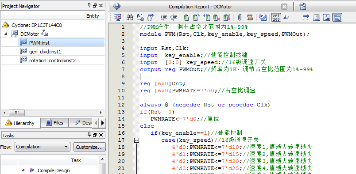Collapse the Compile Design task

click(23, 170)
